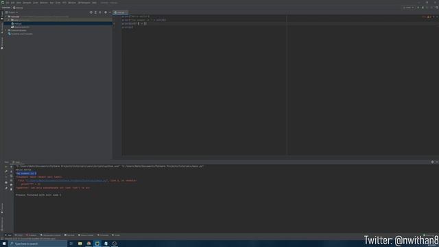This screenshot has width=439, height=247.
Task: Click the PyCharm taskbar icon
Action: point(97,244)
